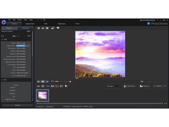Open the preferences gear icon
The width and height of the screenshot is (169, 127).
(44, 20)
